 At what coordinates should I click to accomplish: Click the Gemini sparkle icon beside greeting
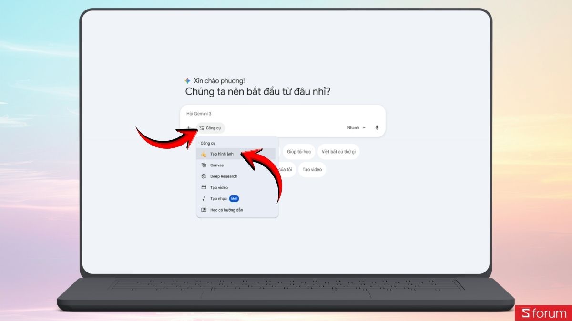pyautogui.click(x=187, y=81)
